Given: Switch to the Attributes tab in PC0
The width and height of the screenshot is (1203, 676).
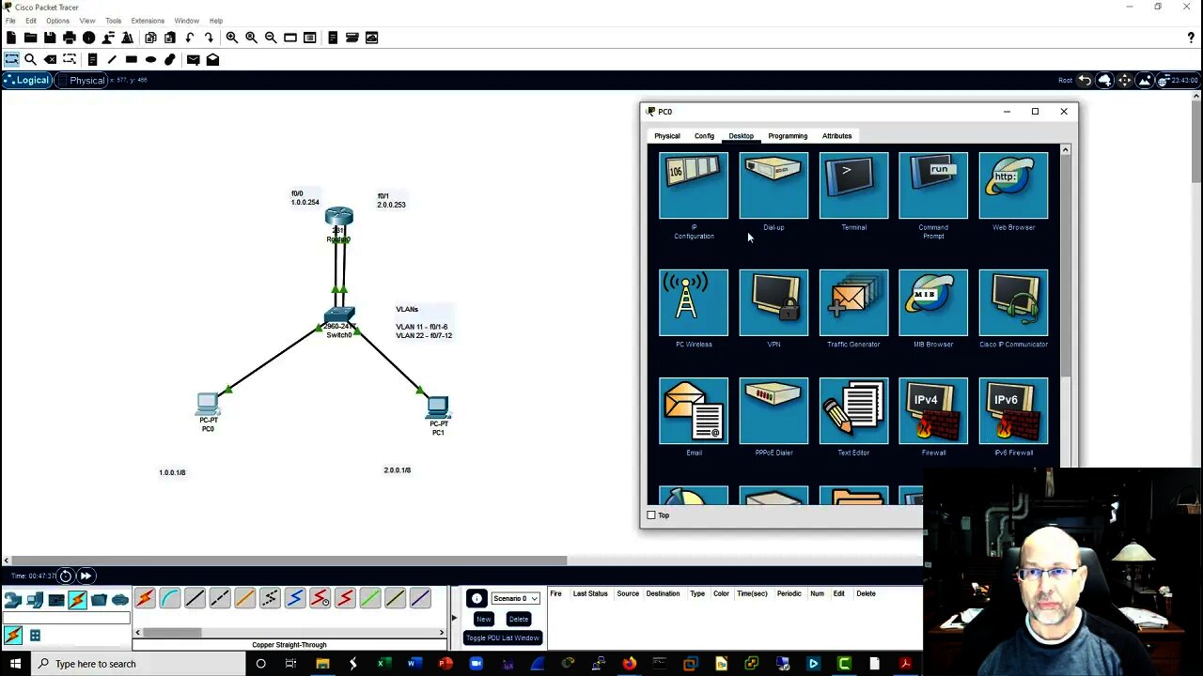Looking at the screenshot, I should coord(836,136).
